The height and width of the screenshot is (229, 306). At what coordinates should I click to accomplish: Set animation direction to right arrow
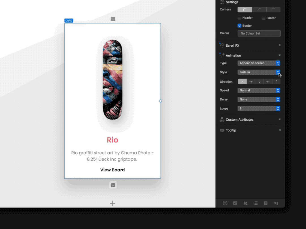pyautogui.click(x=251, y=82)
